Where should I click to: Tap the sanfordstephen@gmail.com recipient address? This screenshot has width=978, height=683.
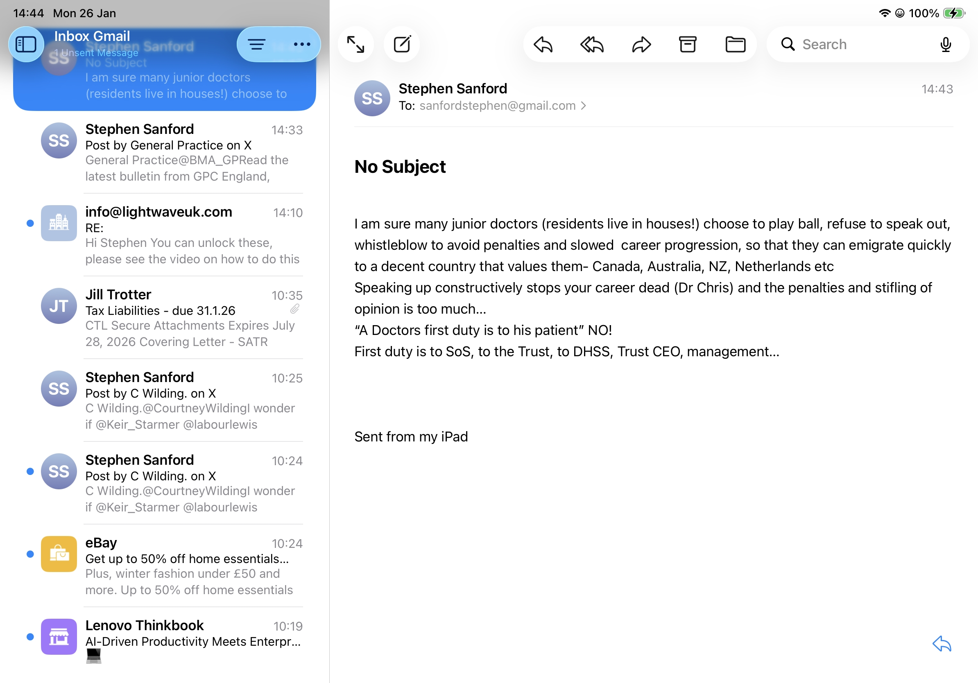pyautogui.click(x=497, y=106)
